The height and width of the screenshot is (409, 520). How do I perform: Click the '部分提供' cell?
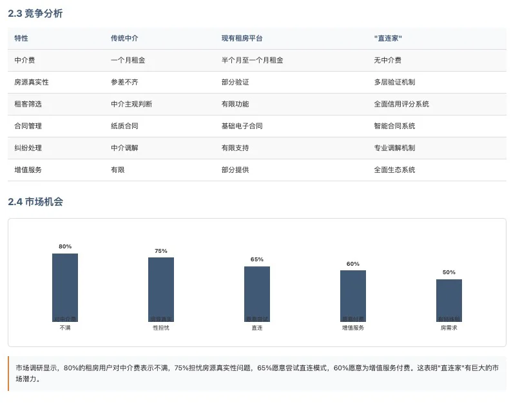click(235, 170)
